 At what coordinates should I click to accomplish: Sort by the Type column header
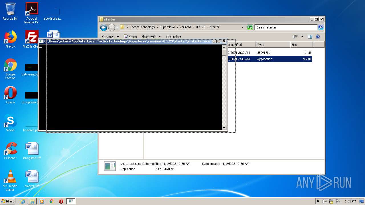pyautogui.click(x=273, y=45)
